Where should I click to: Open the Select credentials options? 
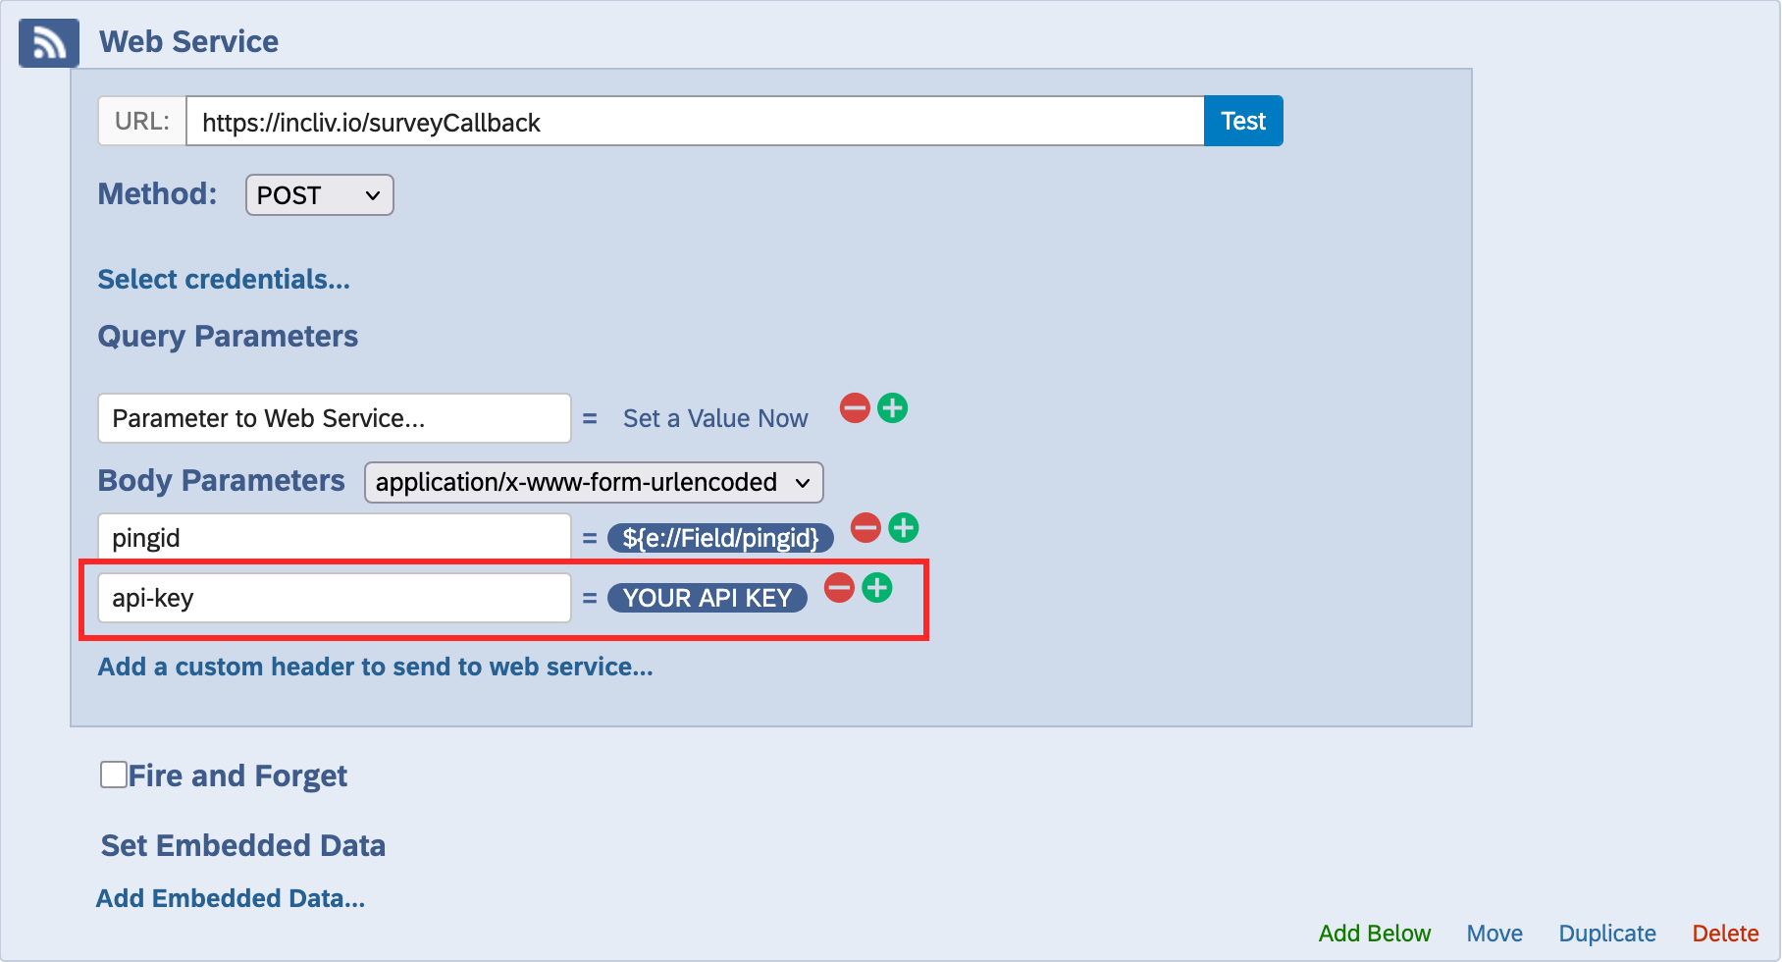pyautogui.click(x=223, y=279)
